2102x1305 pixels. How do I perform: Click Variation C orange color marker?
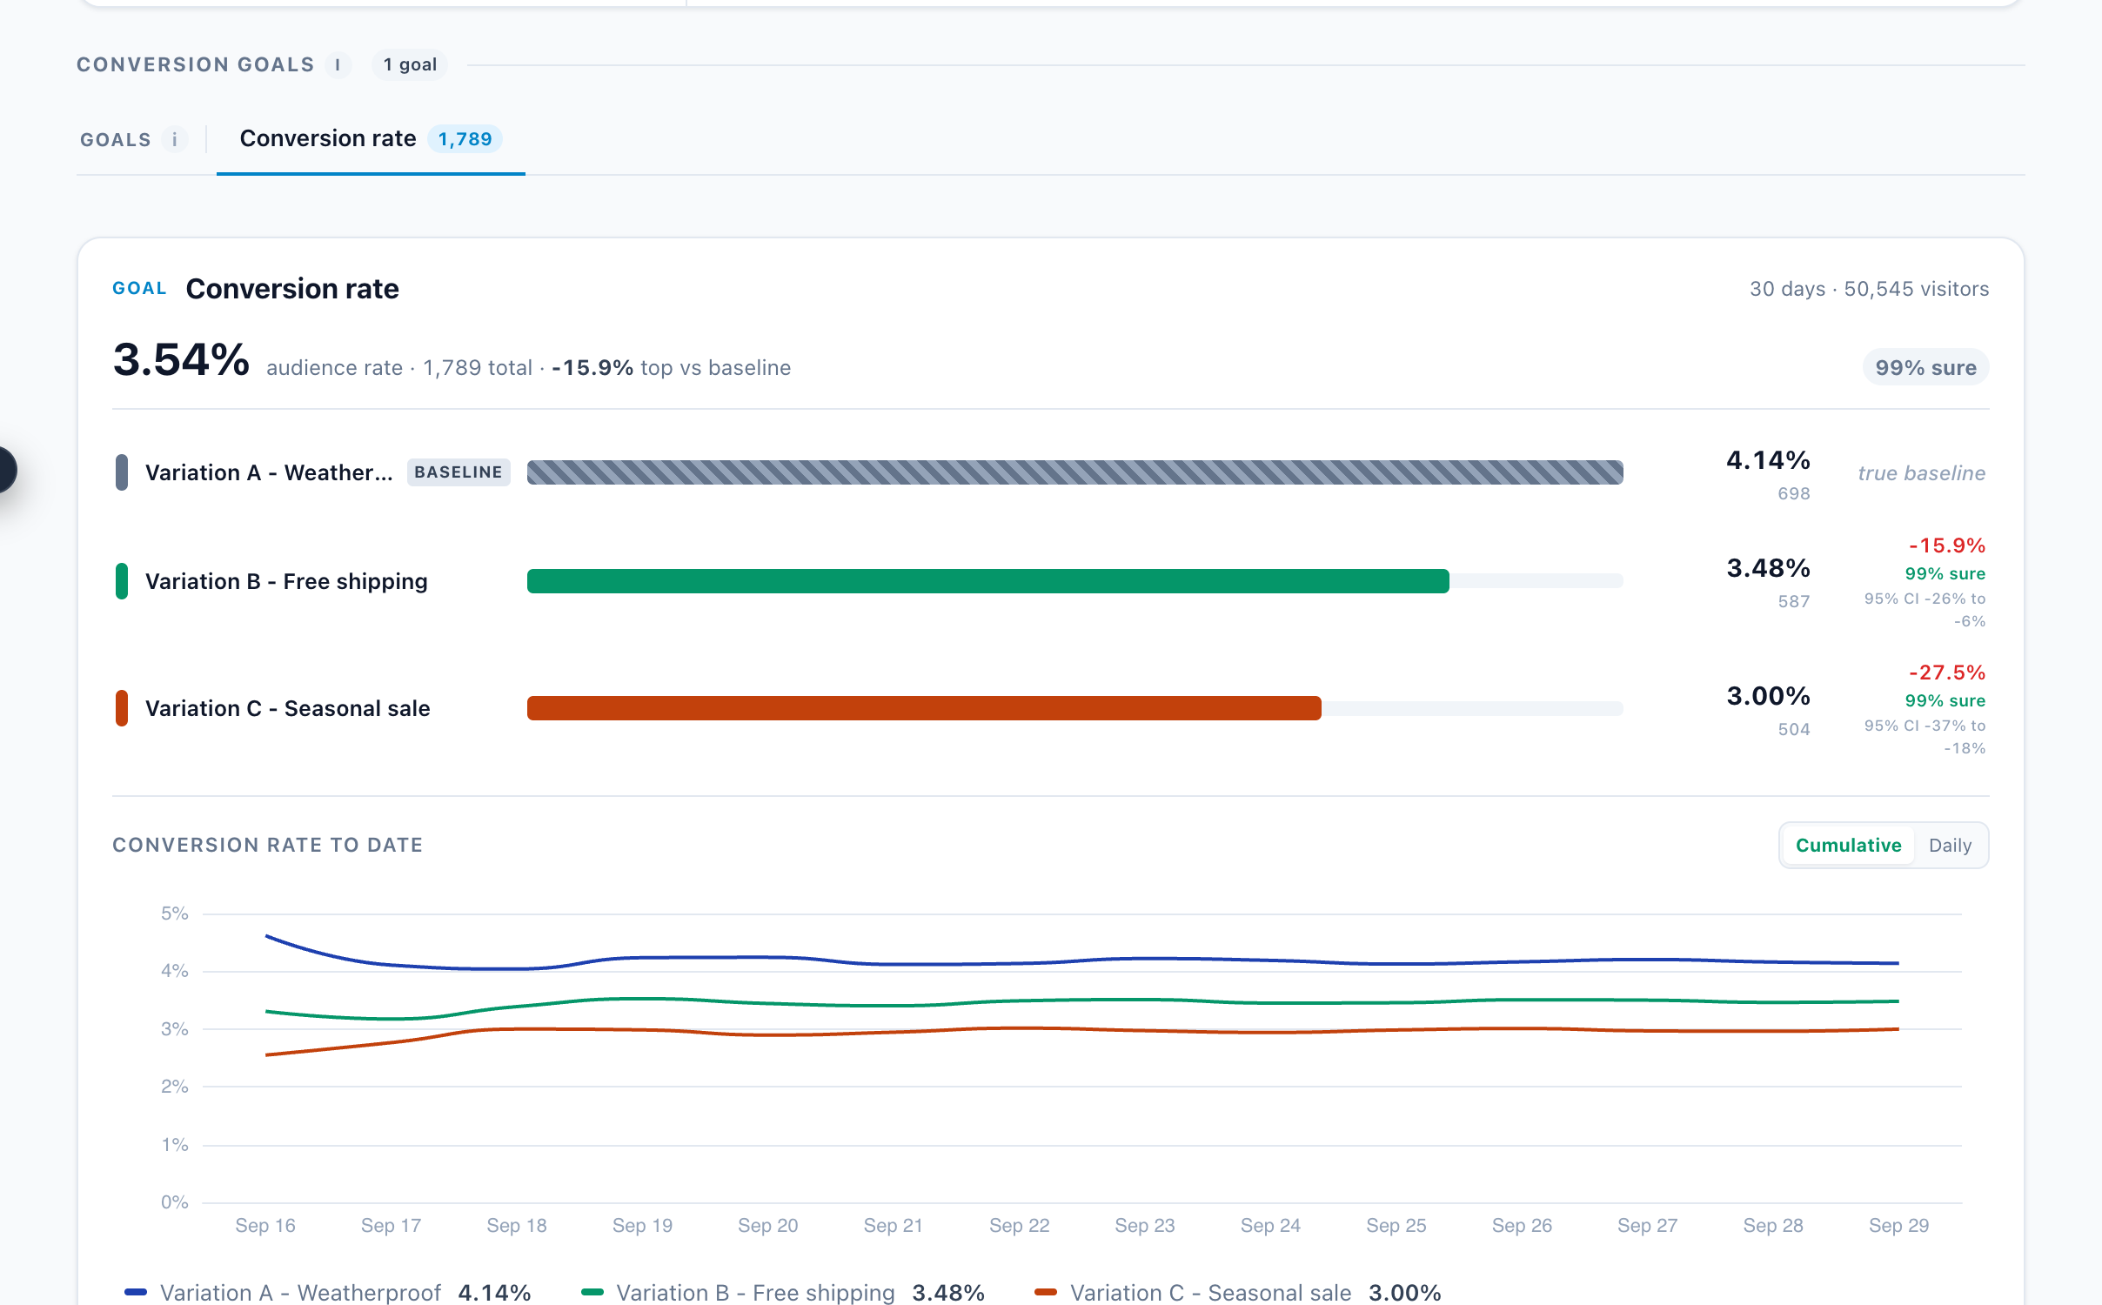pyautogui.click(x=122, y=708)
